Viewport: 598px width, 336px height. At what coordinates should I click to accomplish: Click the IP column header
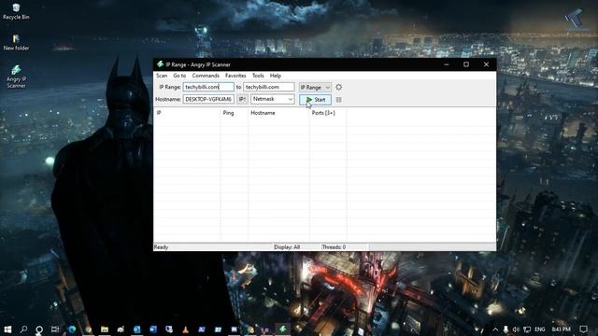(187, 113)
